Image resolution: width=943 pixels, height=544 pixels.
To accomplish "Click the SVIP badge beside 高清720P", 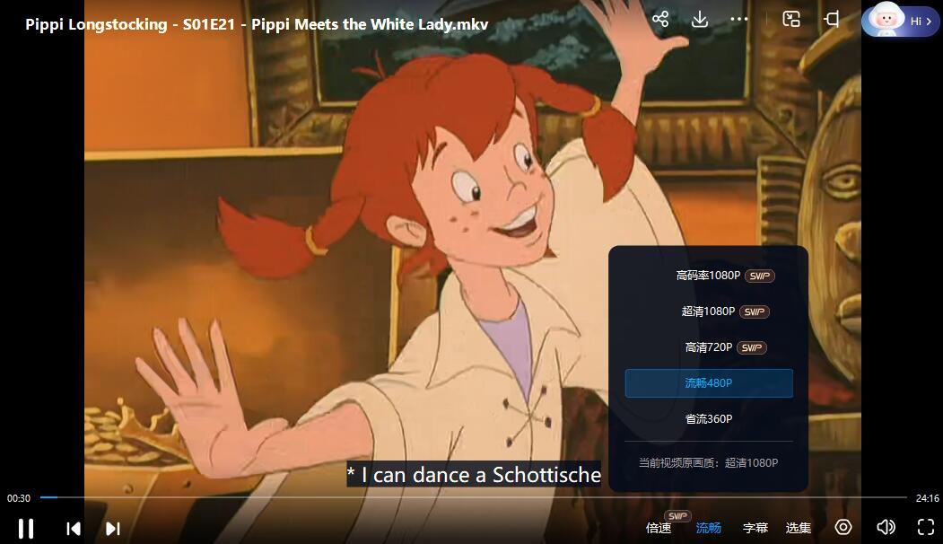I will 752,347.
